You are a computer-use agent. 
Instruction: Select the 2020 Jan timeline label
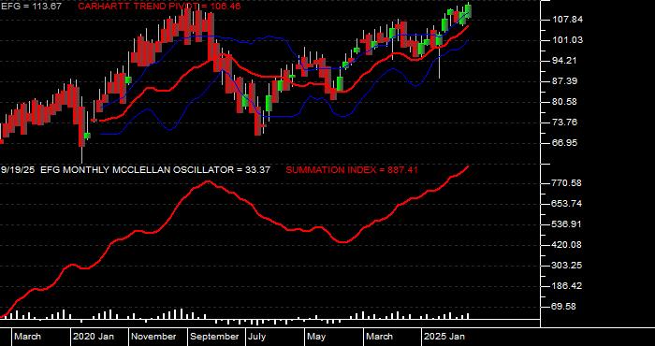tap(94, 337)
